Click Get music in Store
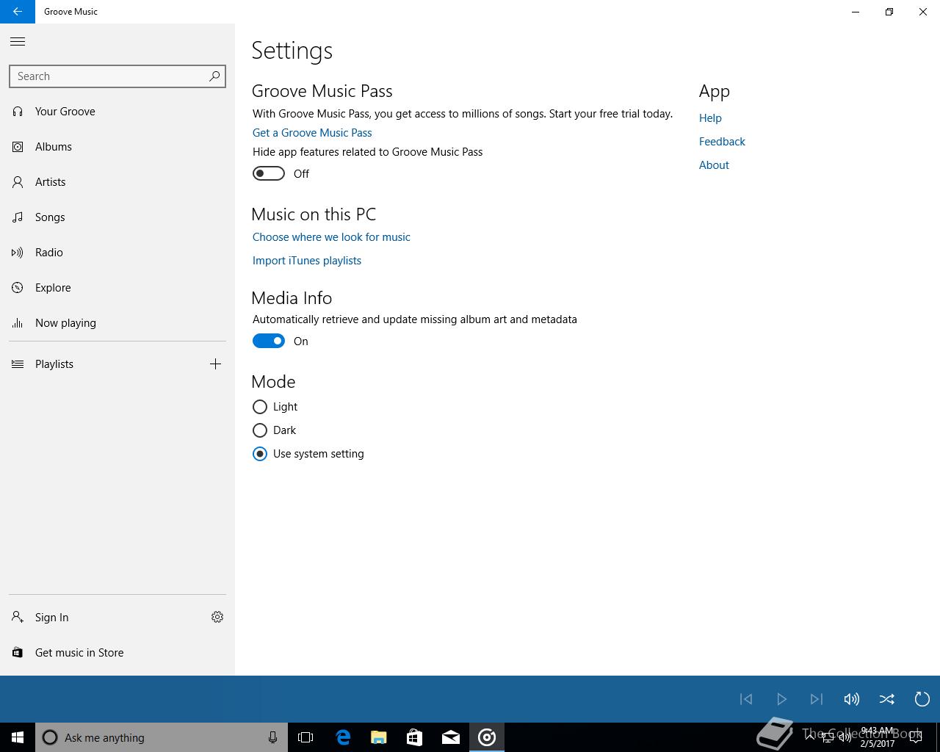This screenshot has height=752, width=940. [117, 653]
